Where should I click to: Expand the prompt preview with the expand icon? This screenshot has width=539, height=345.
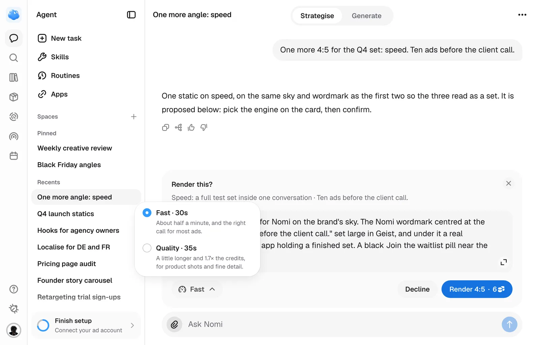(504, 262)
